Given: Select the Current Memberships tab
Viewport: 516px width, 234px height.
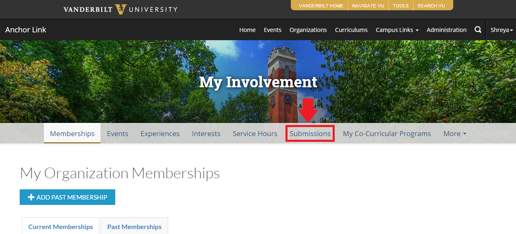Looking at the screenshot, I should [60, 227].
